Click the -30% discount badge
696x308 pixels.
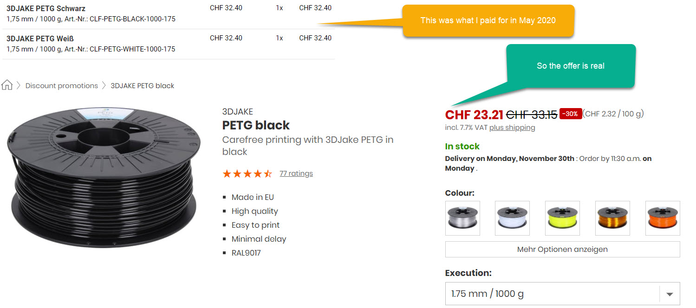571,114
